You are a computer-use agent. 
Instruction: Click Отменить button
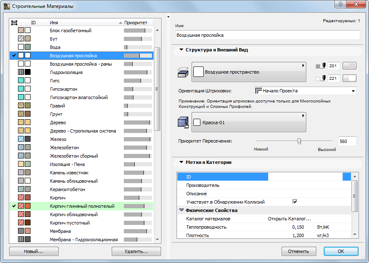[299, 251]
